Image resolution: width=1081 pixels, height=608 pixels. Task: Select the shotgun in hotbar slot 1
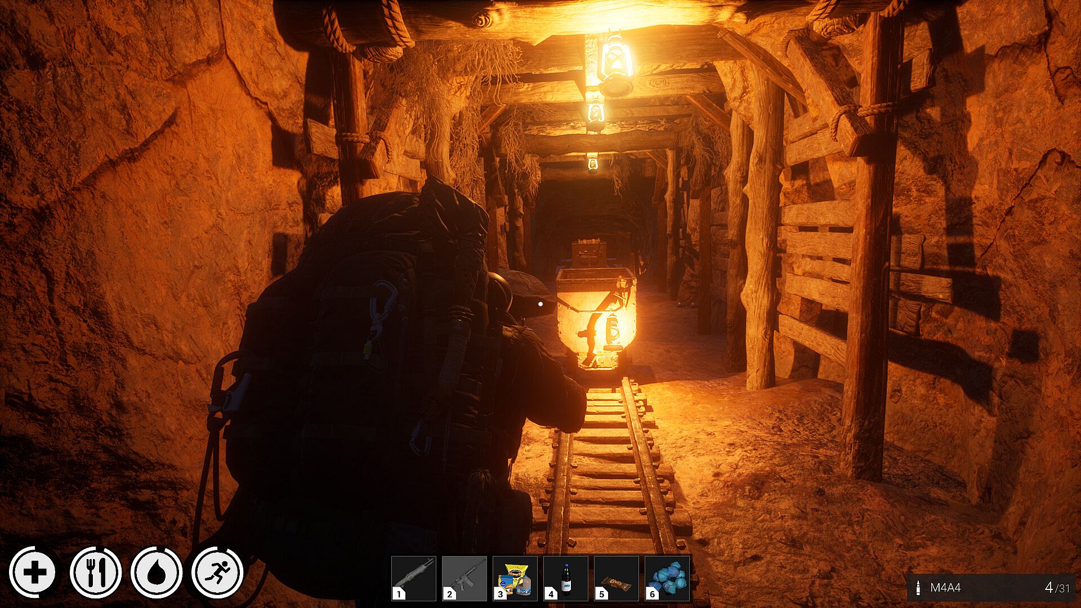click(x=414, y=578)
